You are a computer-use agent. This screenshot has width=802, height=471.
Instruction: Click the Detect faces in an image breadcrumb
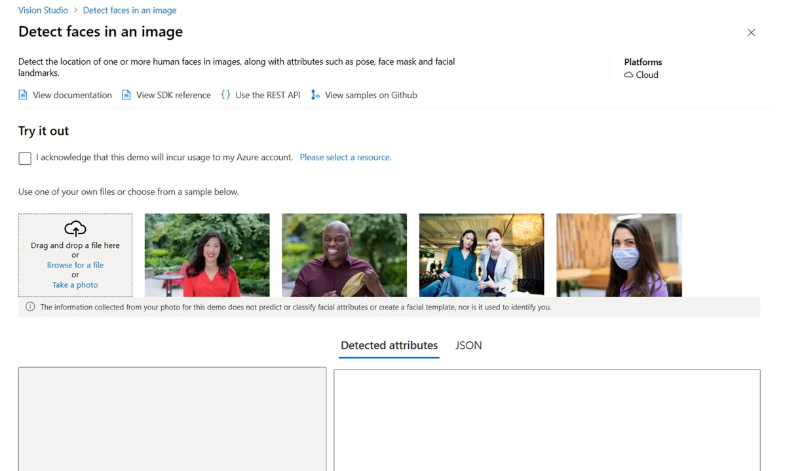(130, 10)
